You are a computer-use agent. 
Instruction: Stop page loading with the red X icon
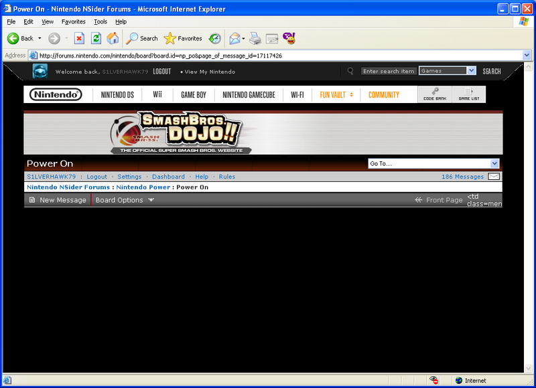click(x=79, y=39)
